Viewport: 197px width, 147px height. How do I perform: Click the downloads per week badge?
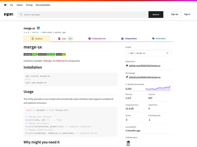coord(46,55)
